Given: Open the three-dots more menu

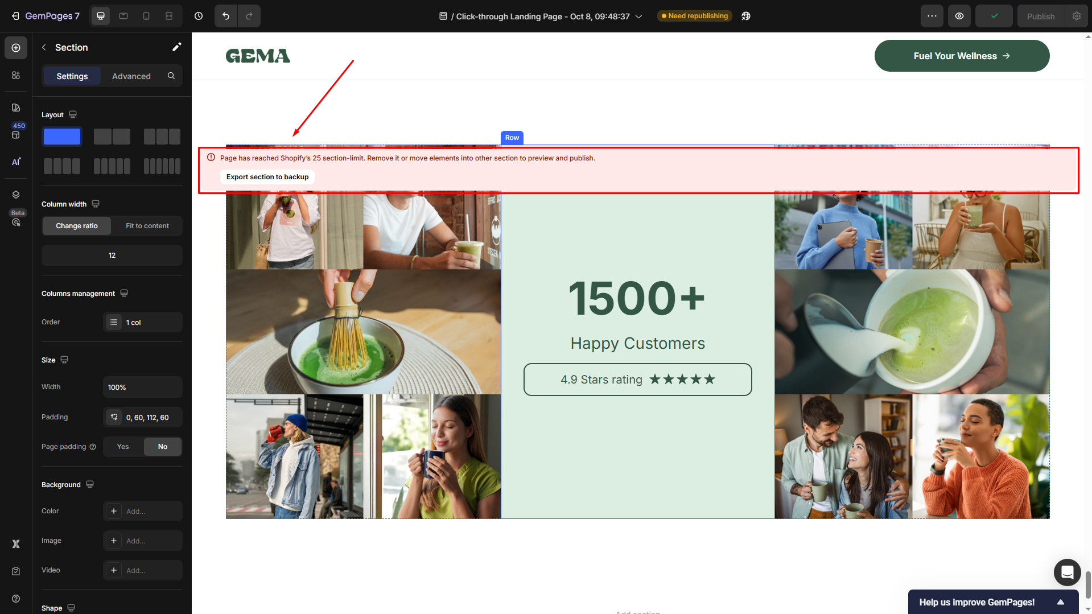Looking at the screenshot, I should [932, 16].
